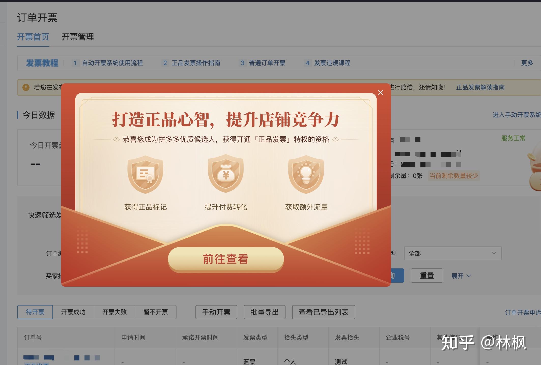Image resolution: width=541 pixels, height=365 pixels.
Task: Click the 测试 invoice title cell
Action: (x=341, y=361)
